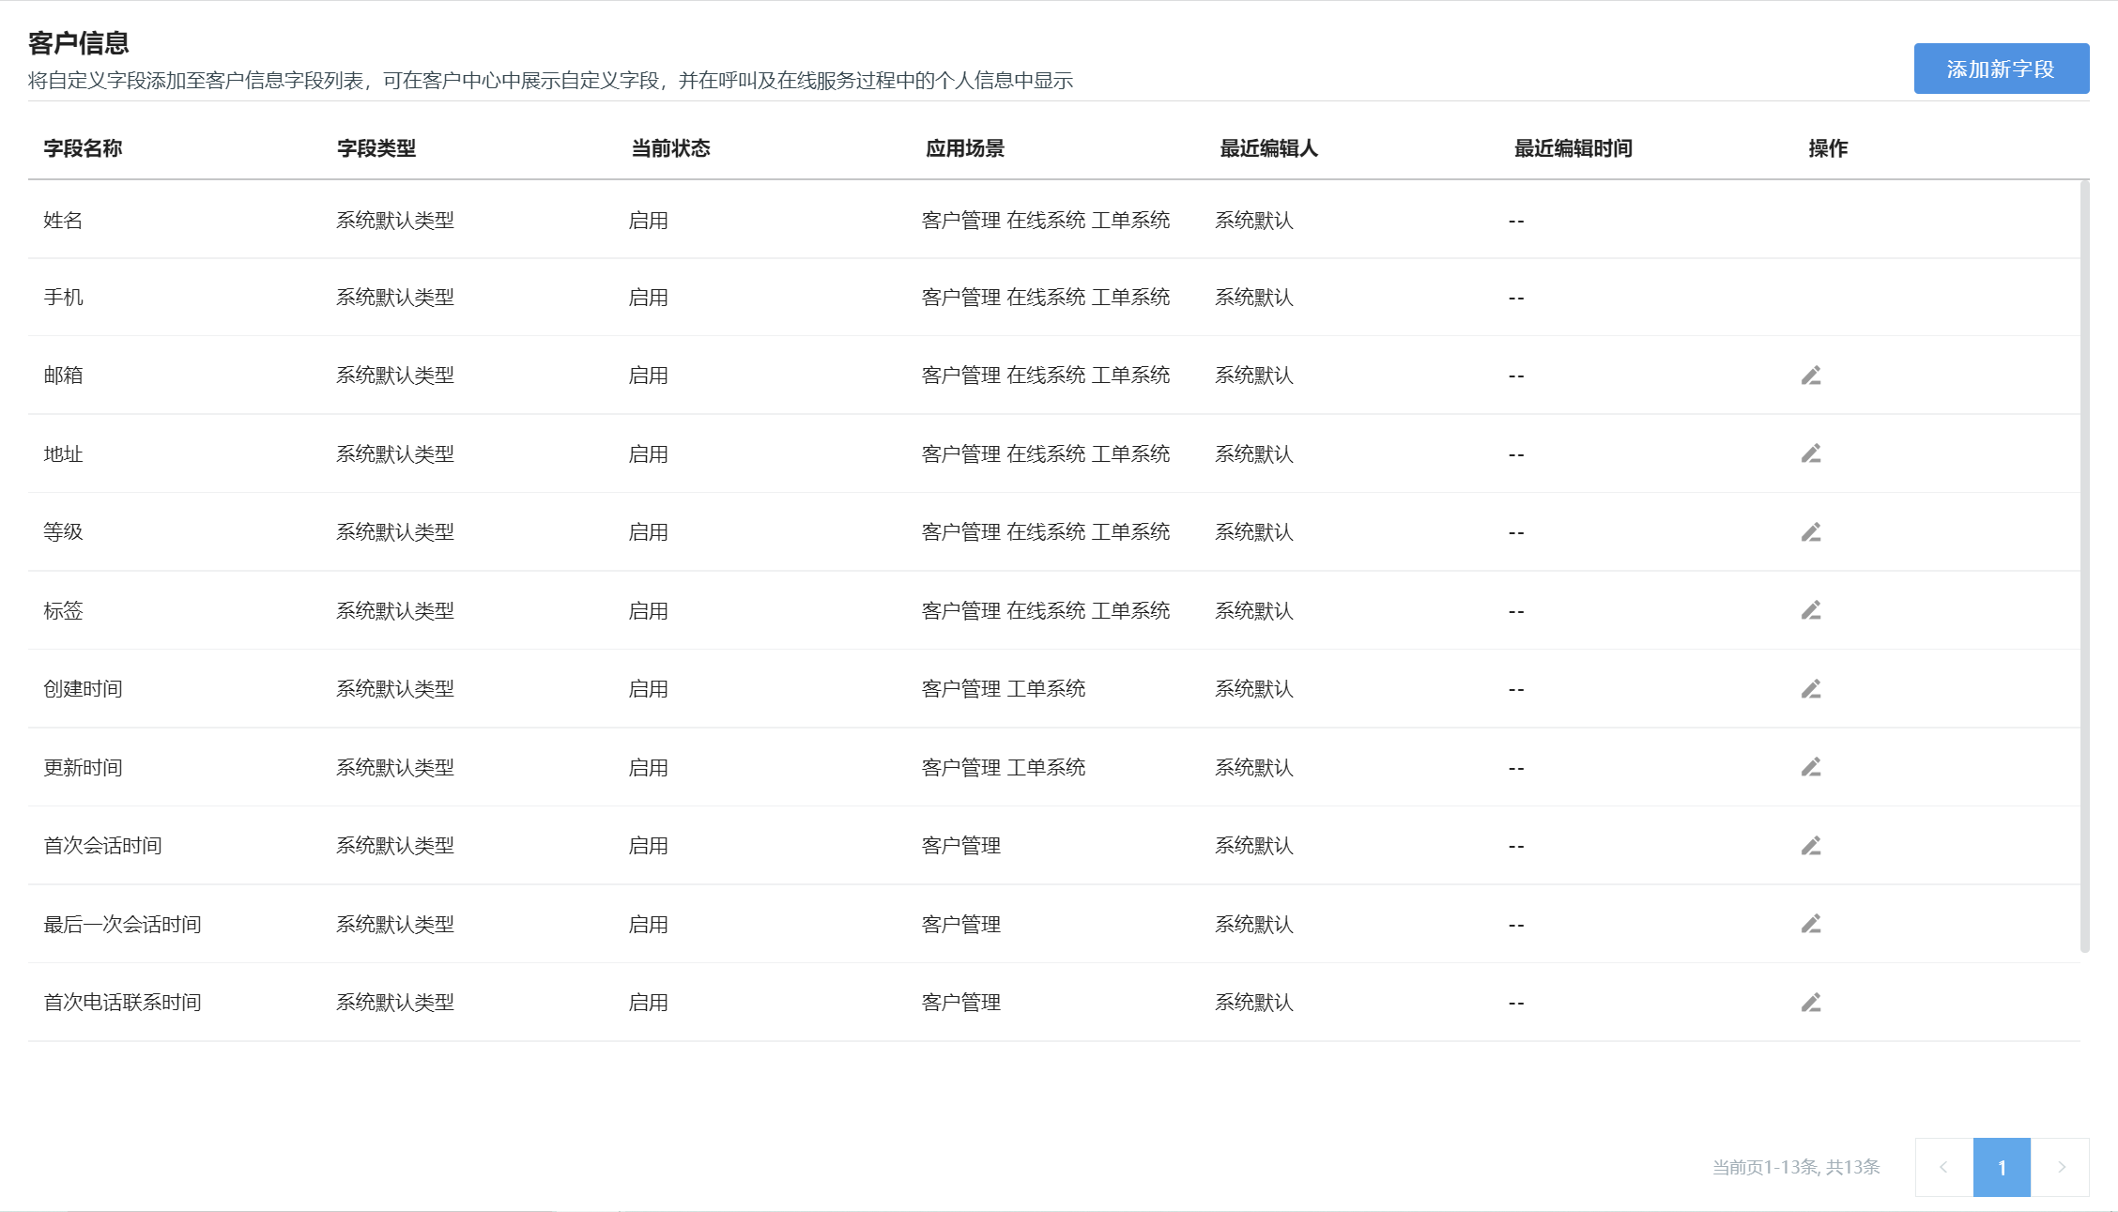Edit the 标签 field via pencil icon
The height and width of the screenshot is (1212, 2118).
(1811, 611)
